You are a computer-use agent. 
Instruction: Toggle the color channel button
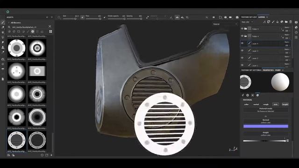(x=246, y=105)
